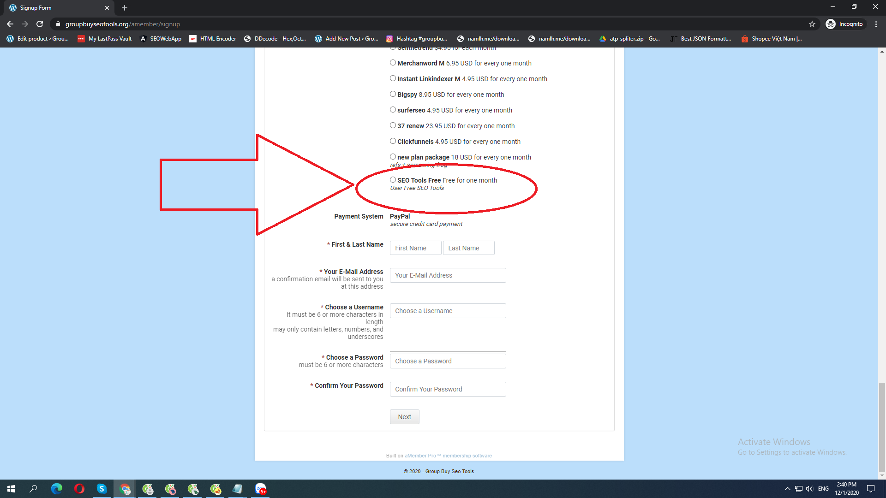Select the Clickfunnels plan radio
886x498 pixels.
pyautogui.click(x=393, y=141)
